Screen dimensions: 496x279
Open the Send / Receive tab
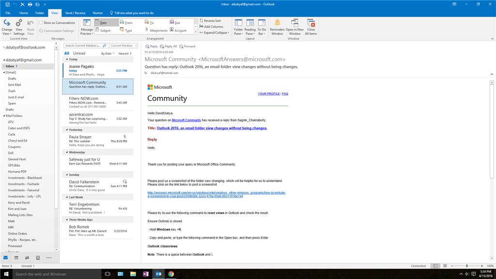75,13
